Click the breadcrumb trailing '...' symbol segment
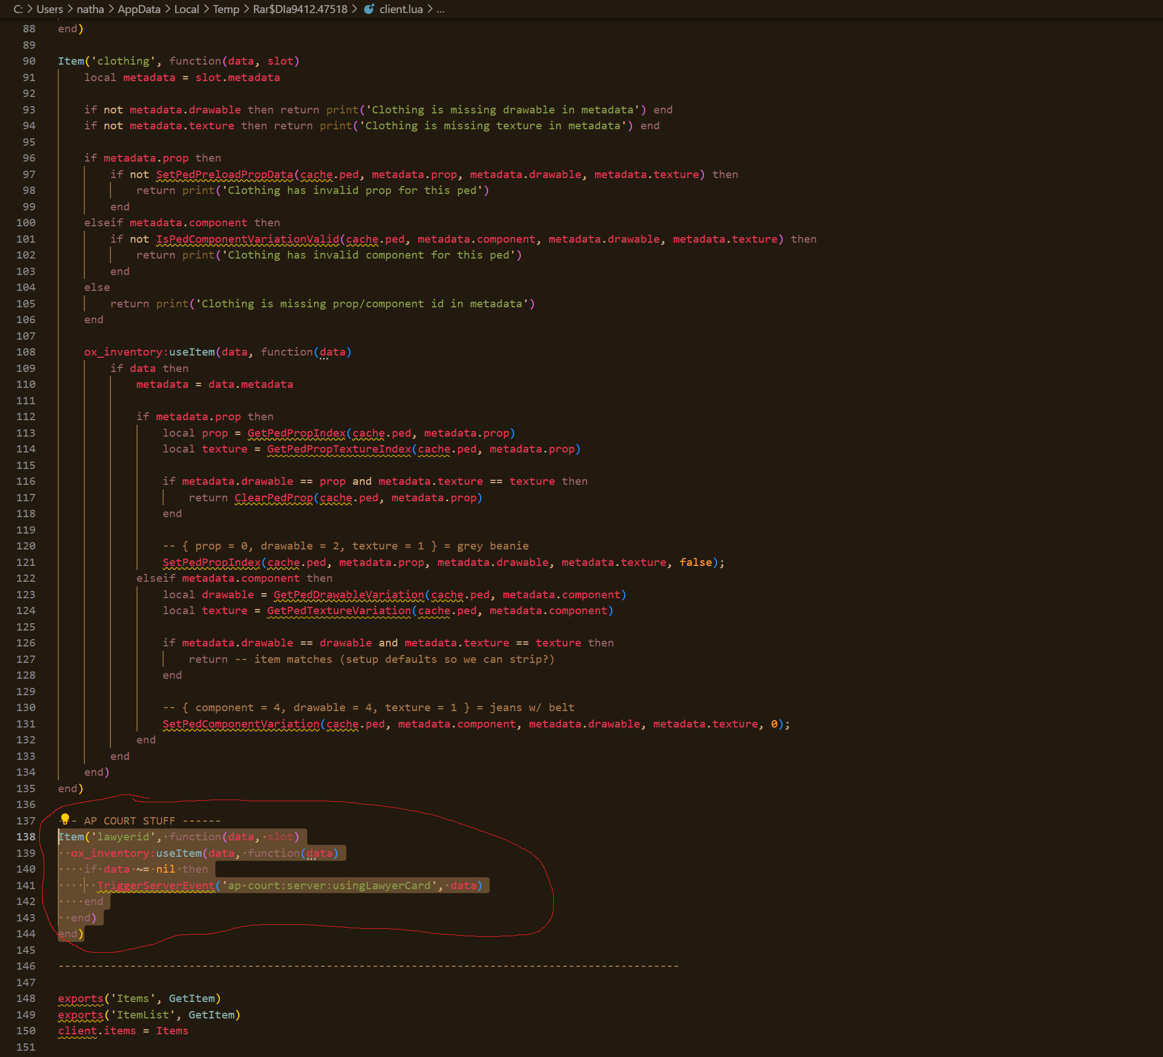The image size is (1163, 1057). [x=441, y=9]
